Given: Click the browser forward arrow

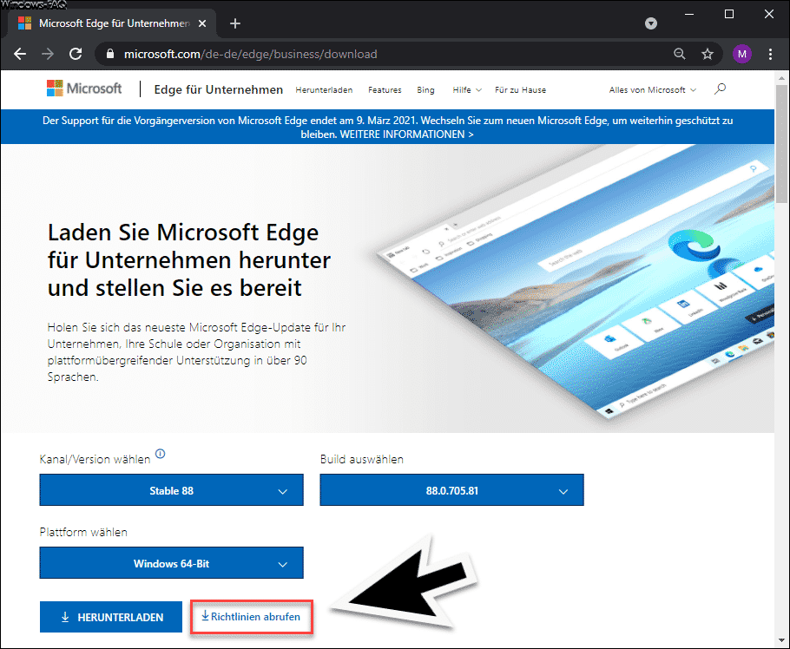Looking at the screenshot, I should click(48, 54).
